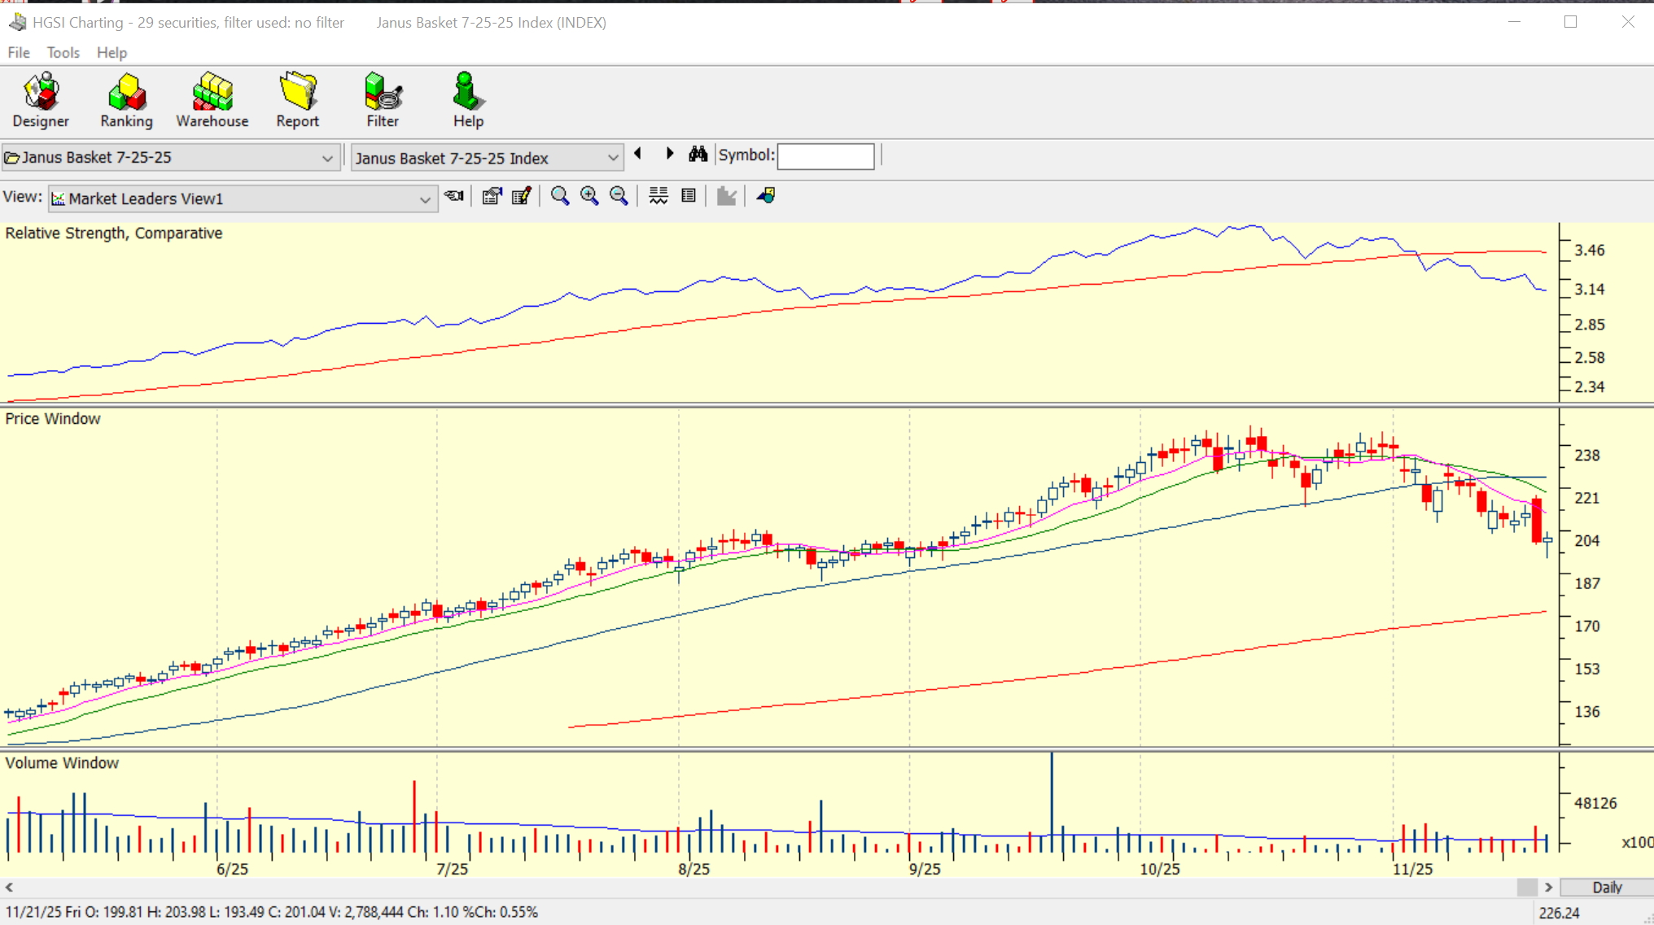The height and width of the screenshot is (925, 1654).
Task: Click the zoom in magnifier icon
Action: click(x=589, y=196)
